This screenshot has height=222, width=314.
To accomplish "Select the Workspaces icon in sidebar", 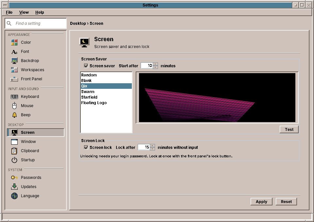I will pyautogui.click(x=14, y=70).
